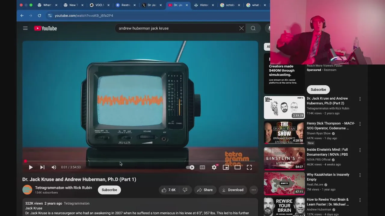Enable miniplayer mode

(x=226, y=167)
